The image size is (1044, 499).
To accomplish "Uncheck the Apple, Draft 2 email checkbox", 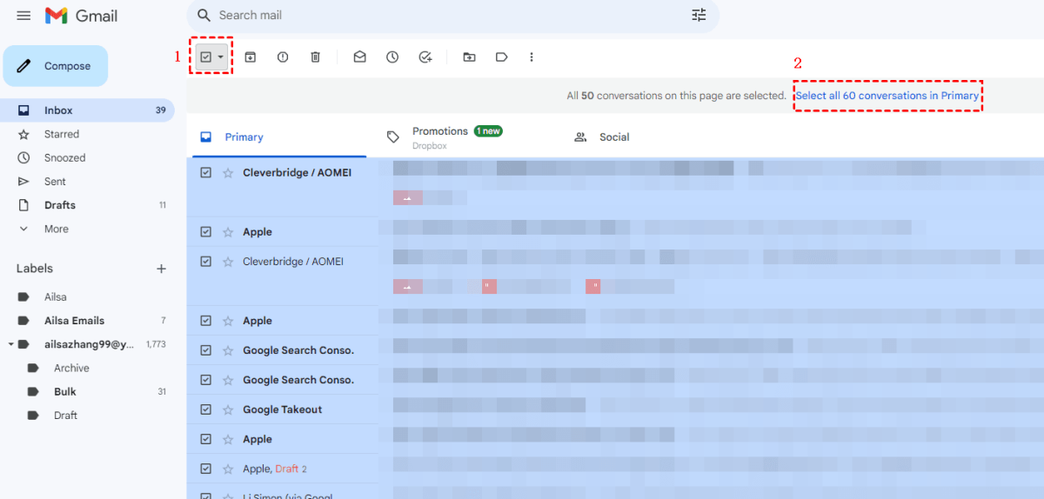I will click(x=206, y=469).
